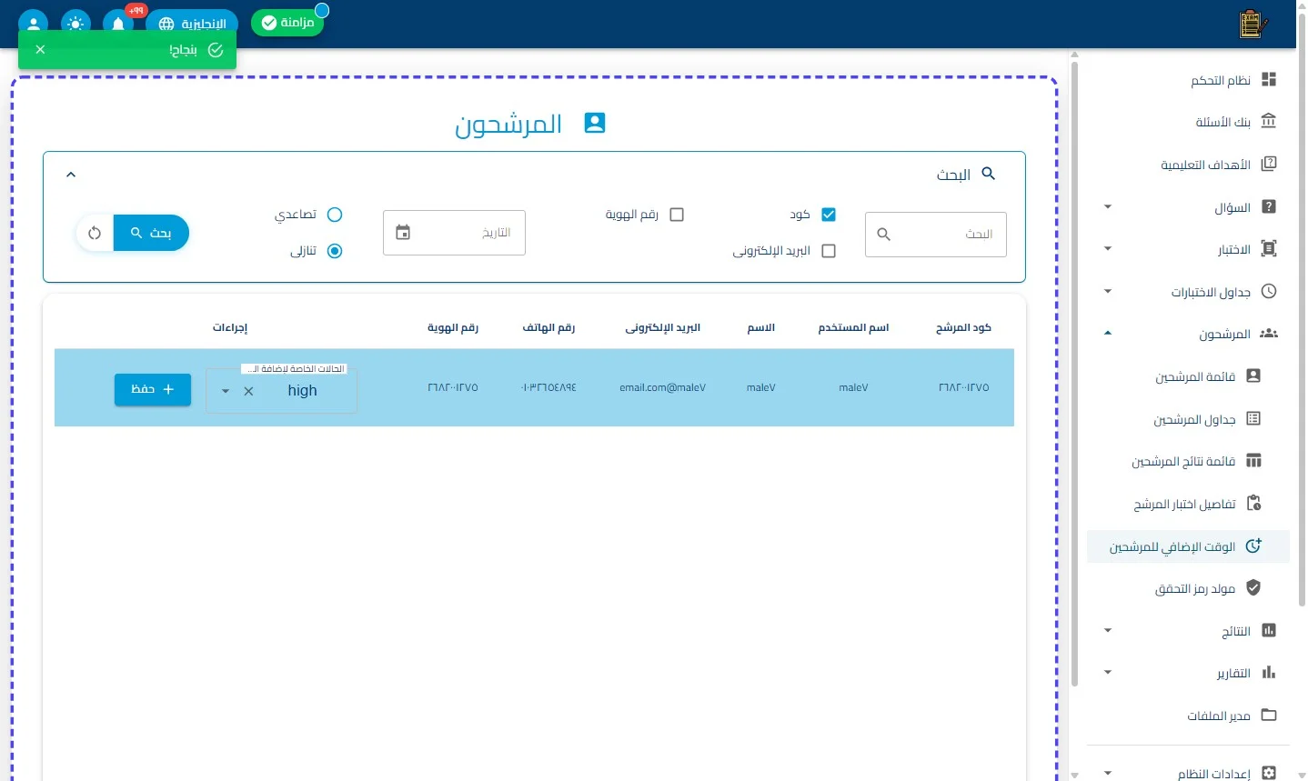Uncheck the كود checkbox
1308x781 pixels.
tap(829, 215)
